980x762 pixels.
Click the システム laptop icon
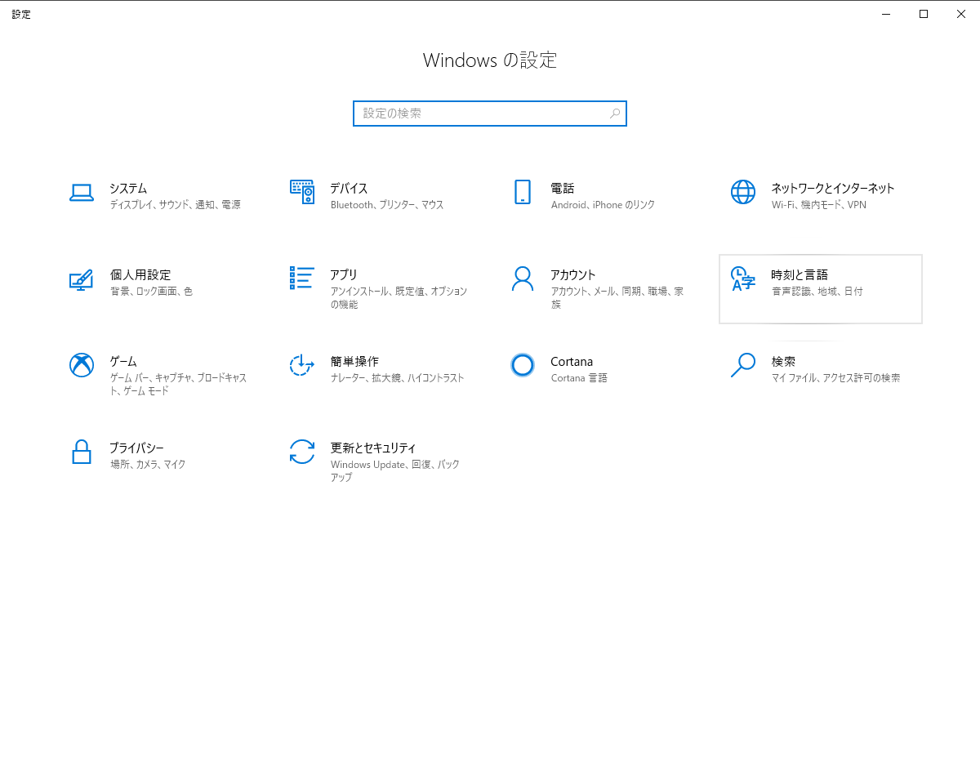click(x=82, y=192)
